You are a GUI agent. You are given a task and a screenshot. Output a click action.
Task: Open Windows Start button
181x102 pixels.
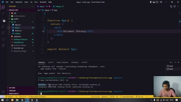click(2, 100)
